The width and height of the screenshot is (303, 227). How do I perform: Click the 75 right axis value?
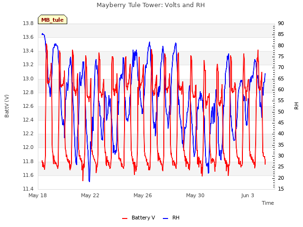pos(281,57)
